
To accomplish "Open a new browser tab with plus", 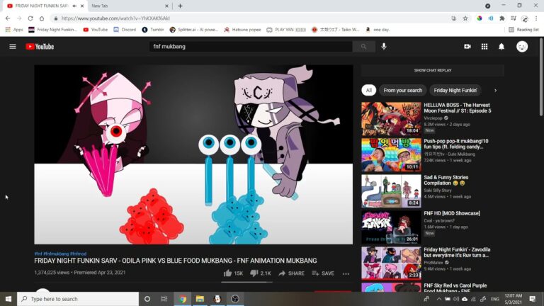I will click(x=180, y=6).
